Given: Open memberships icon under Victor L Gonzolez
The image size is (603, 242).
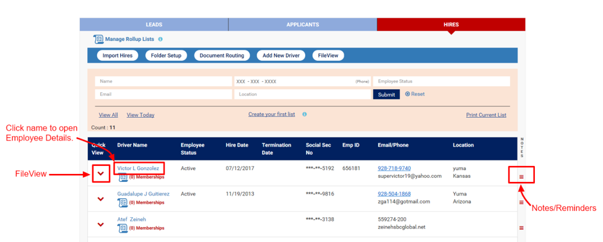Looking at the screenshot, I should 123,177.
